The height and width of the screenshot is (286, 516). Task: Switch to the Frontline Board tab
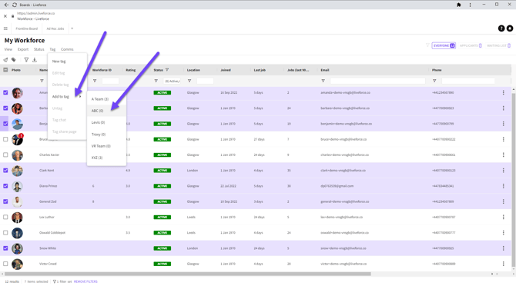(27, 28)
